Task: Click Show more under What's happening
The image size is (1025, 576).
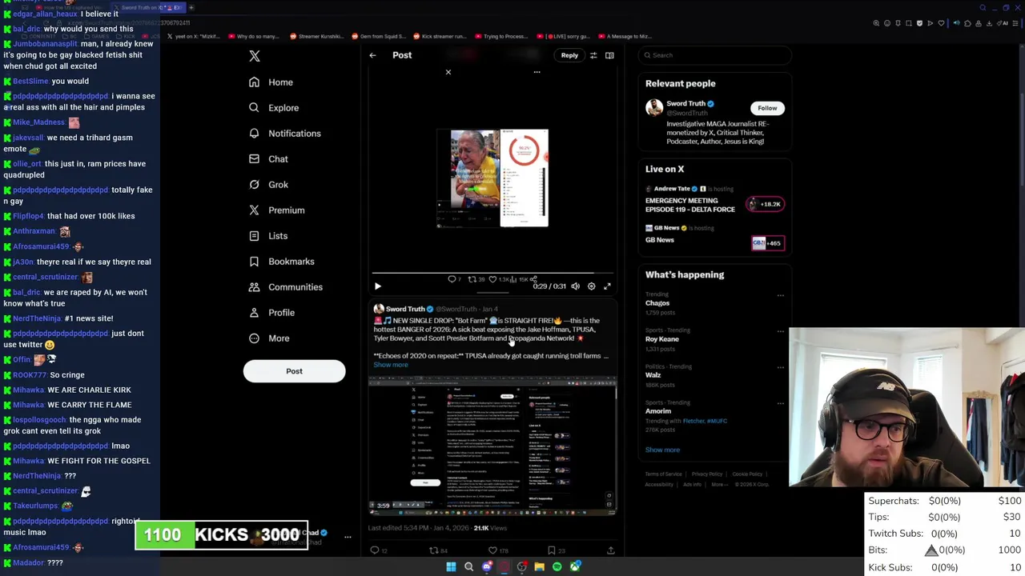Action: pos(662,450)
